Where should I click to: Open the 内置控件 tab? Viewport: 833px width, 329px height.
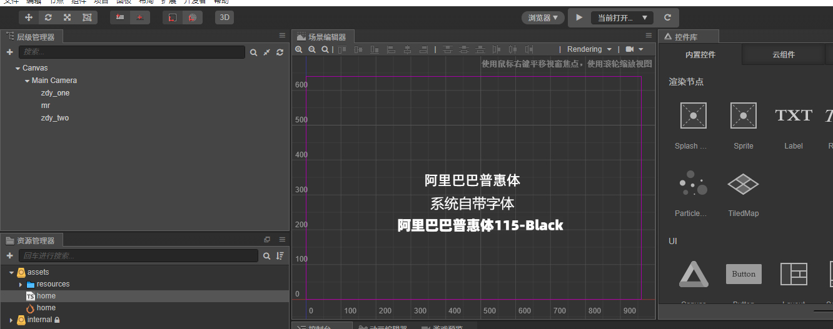point(700,54)
